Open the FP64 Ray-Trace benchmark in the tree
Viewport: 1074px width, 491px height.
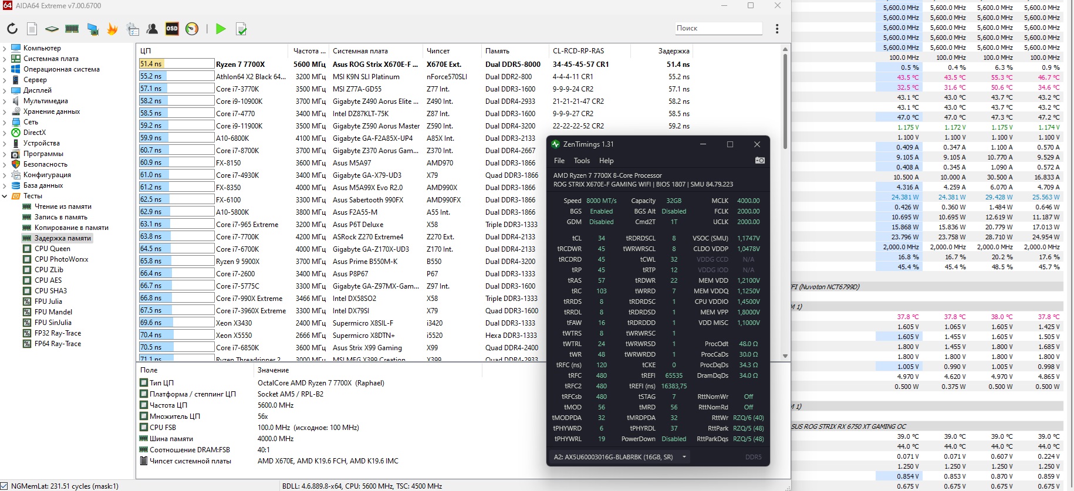pyautogui.click(x=58, y=344)
